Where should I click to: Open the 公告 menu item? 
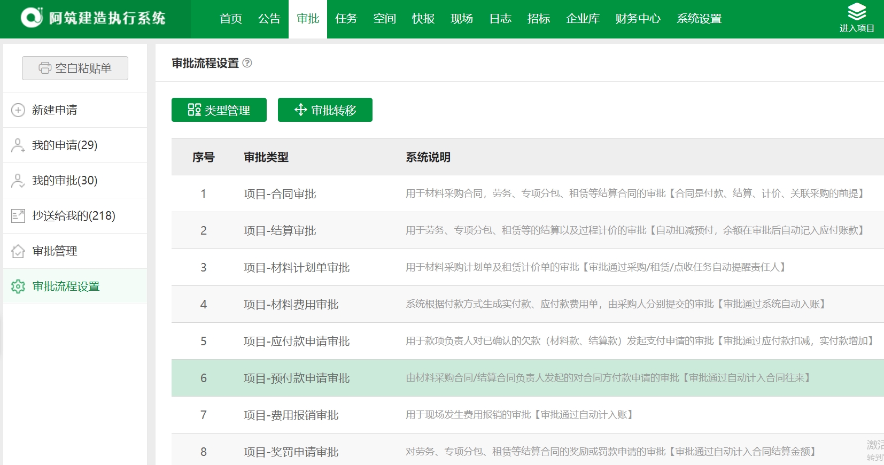(x=269, y=19)
